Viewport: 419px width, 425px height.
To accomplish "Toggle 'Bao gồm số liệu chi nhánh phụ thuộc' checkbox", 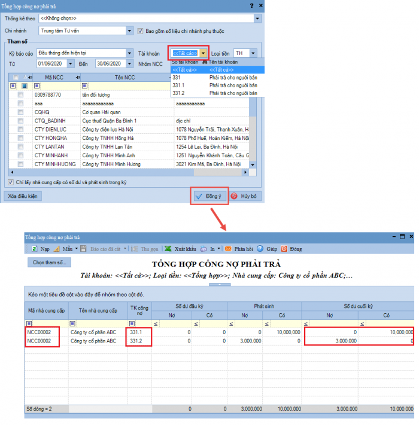I will (x=141, y=31).
